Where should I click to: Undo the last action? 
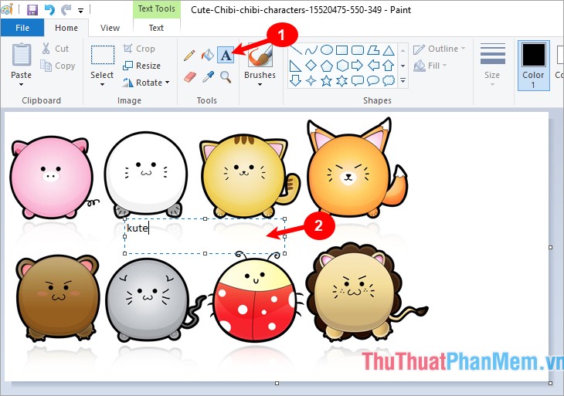(x=49, y=10)
